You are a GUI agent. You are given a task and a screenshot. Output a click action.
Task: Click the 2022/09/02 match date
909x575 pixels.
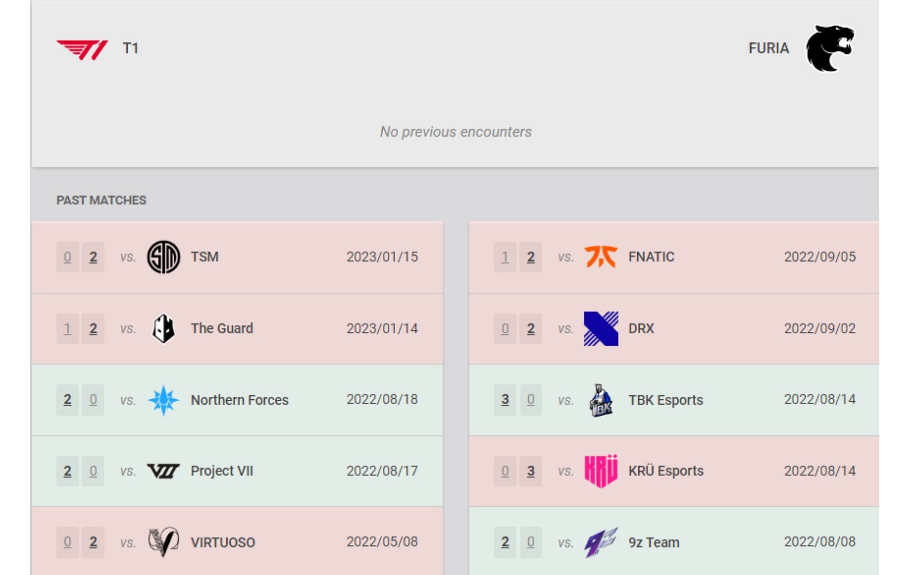point(820,328)
